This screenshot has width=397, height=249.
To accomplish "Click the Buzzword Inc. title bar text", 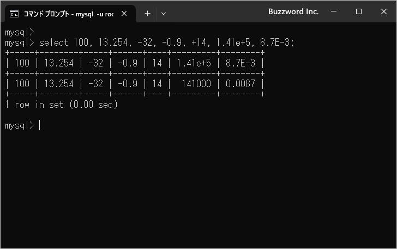I will [x=293, y=11].
